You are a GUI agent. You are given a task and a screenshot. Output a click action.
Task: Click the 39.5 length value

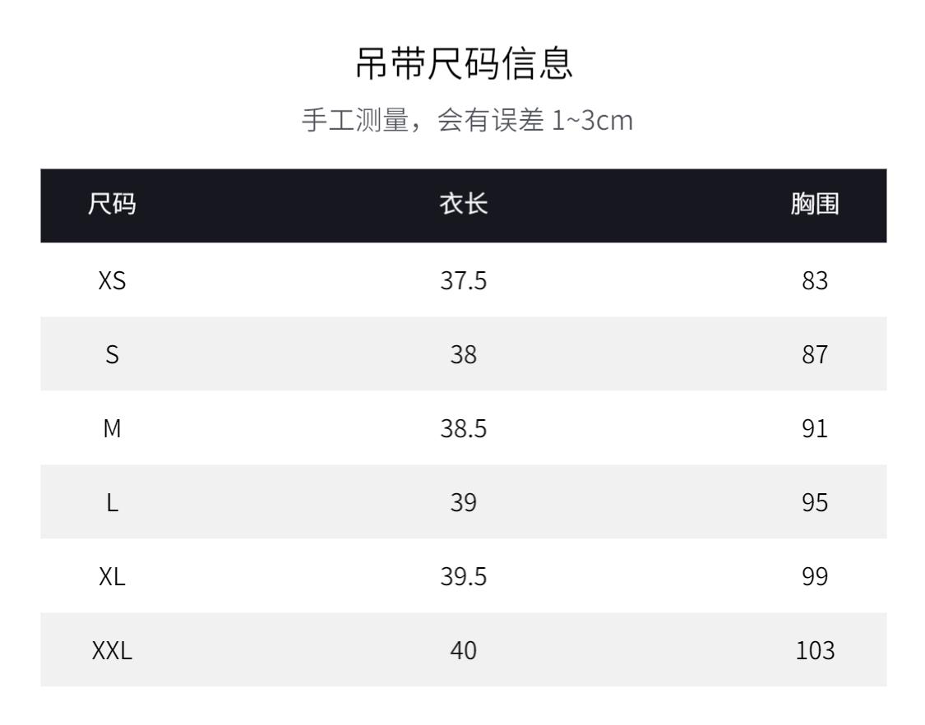coord(464,577)
